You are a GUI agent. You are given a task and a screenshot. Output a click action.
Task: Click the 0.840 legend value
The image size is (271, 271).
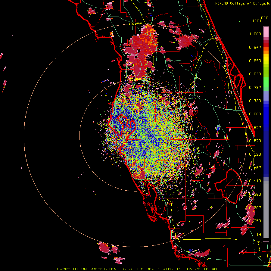coord(255,74)
